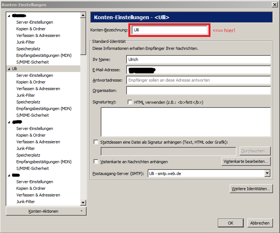The width and height of the screenshot is (280, 233).
Task: Collapse the Ulli account tree node
Action: coord(9,69)
